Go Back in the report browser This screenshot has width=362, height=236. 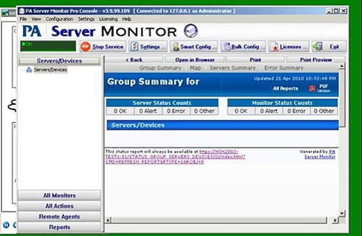pyautogui.click(x=134, y=60)
